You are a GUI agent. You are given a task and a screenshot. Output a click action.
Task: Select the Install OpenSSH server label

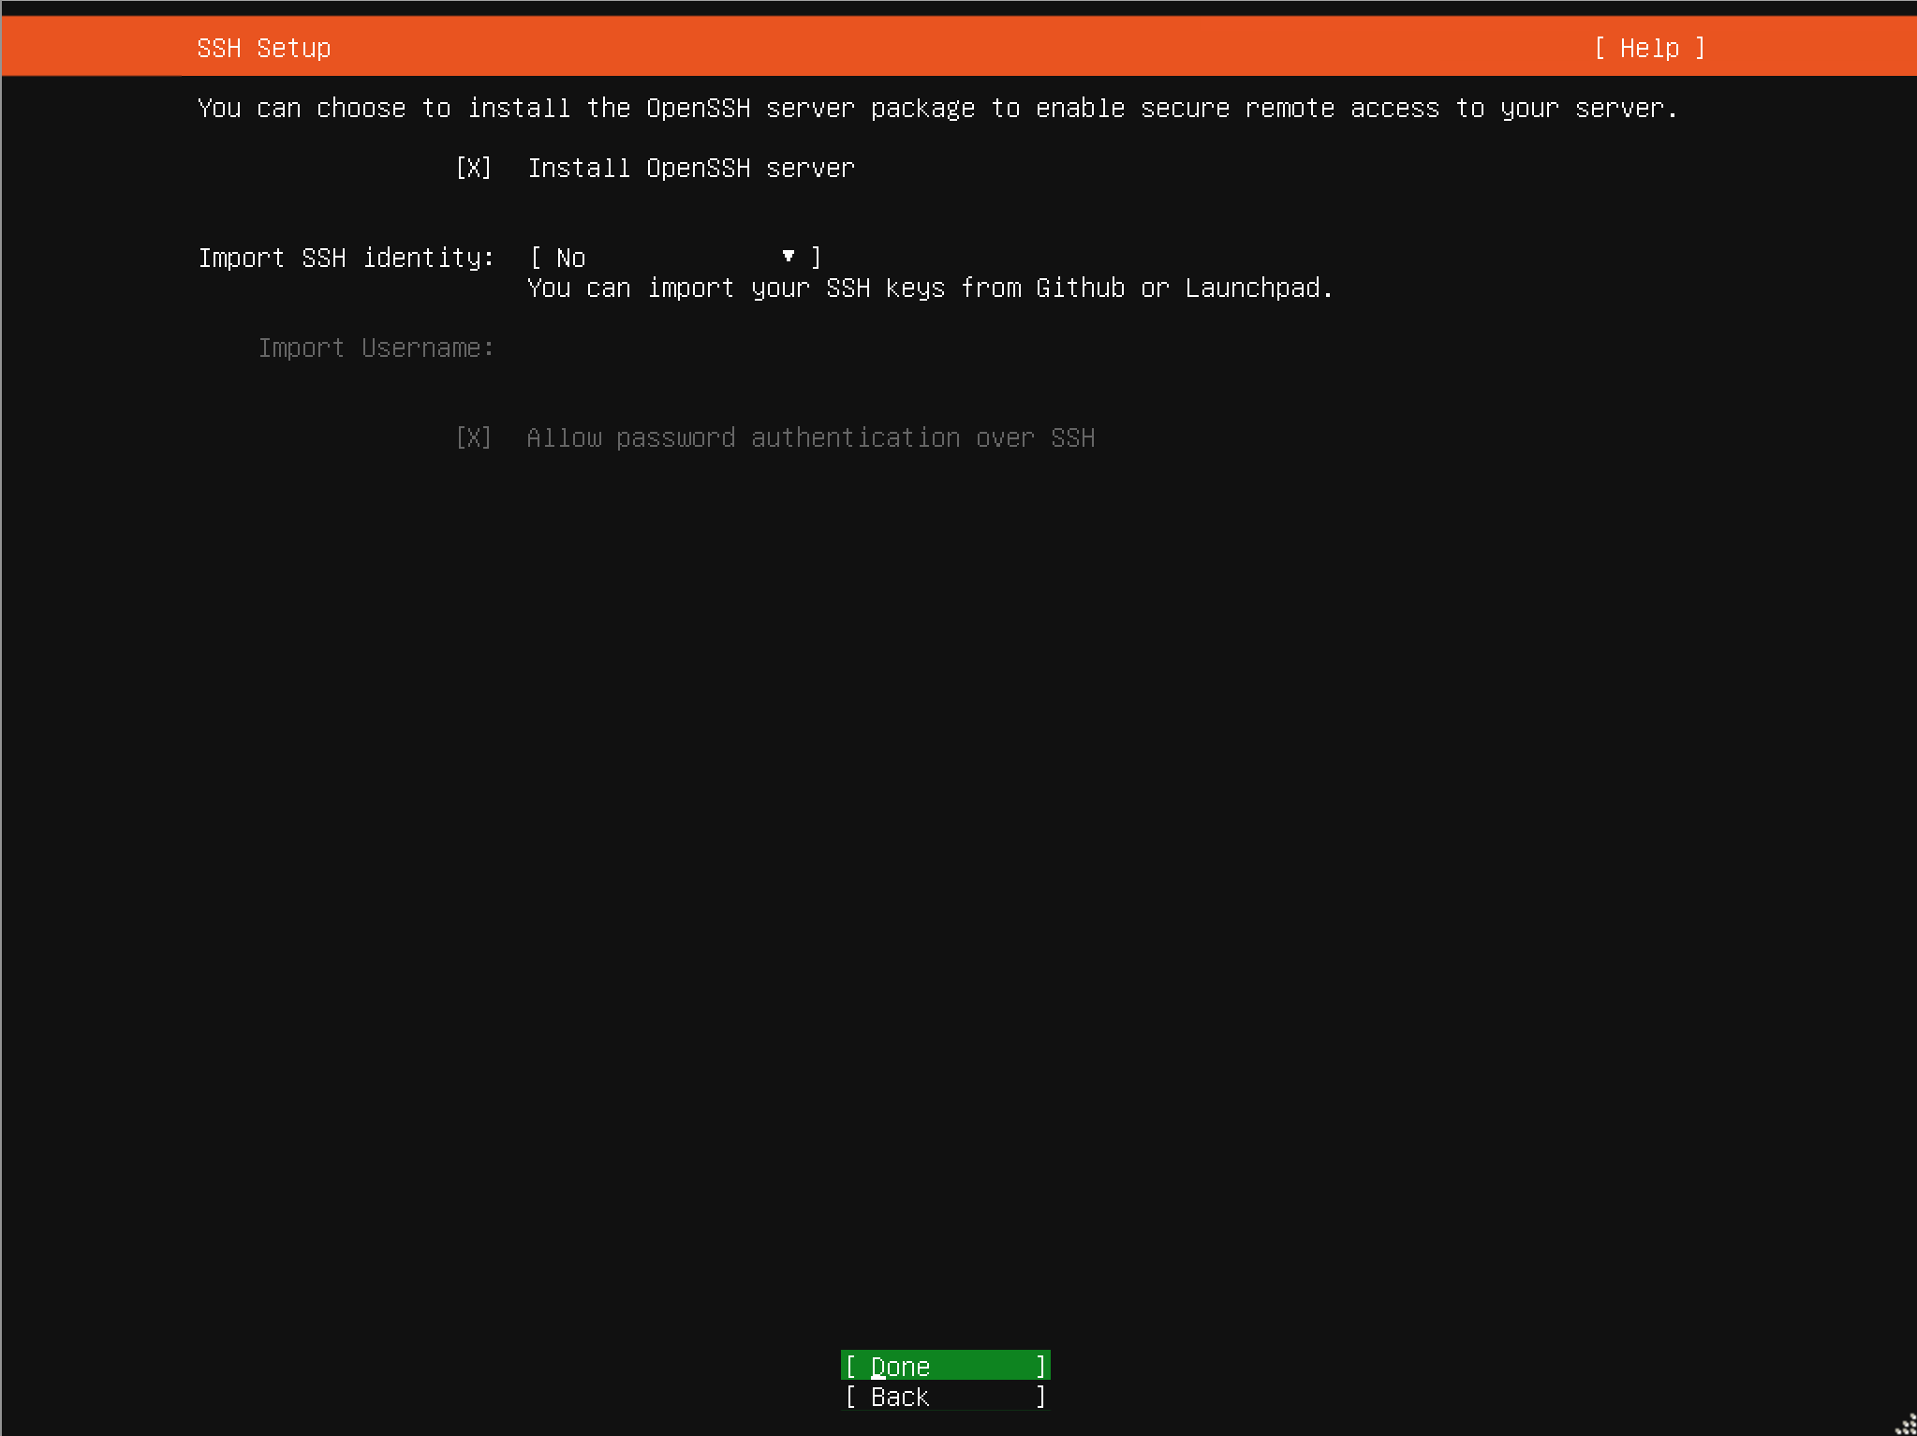690,168
